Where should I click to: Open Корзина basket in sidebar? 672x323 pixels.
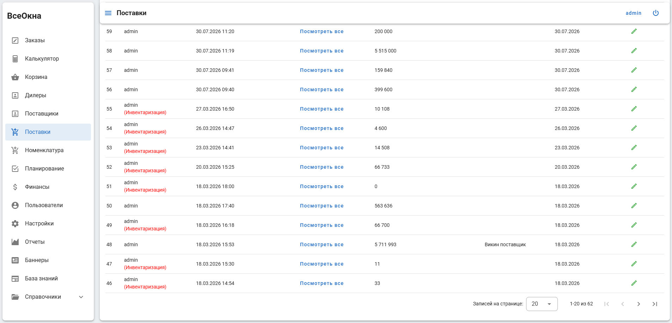48,77
